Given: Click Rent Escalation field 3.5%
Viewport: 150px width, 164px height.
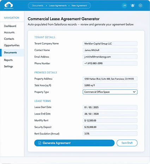Looking at the screenshot, I should pos(110,134).
